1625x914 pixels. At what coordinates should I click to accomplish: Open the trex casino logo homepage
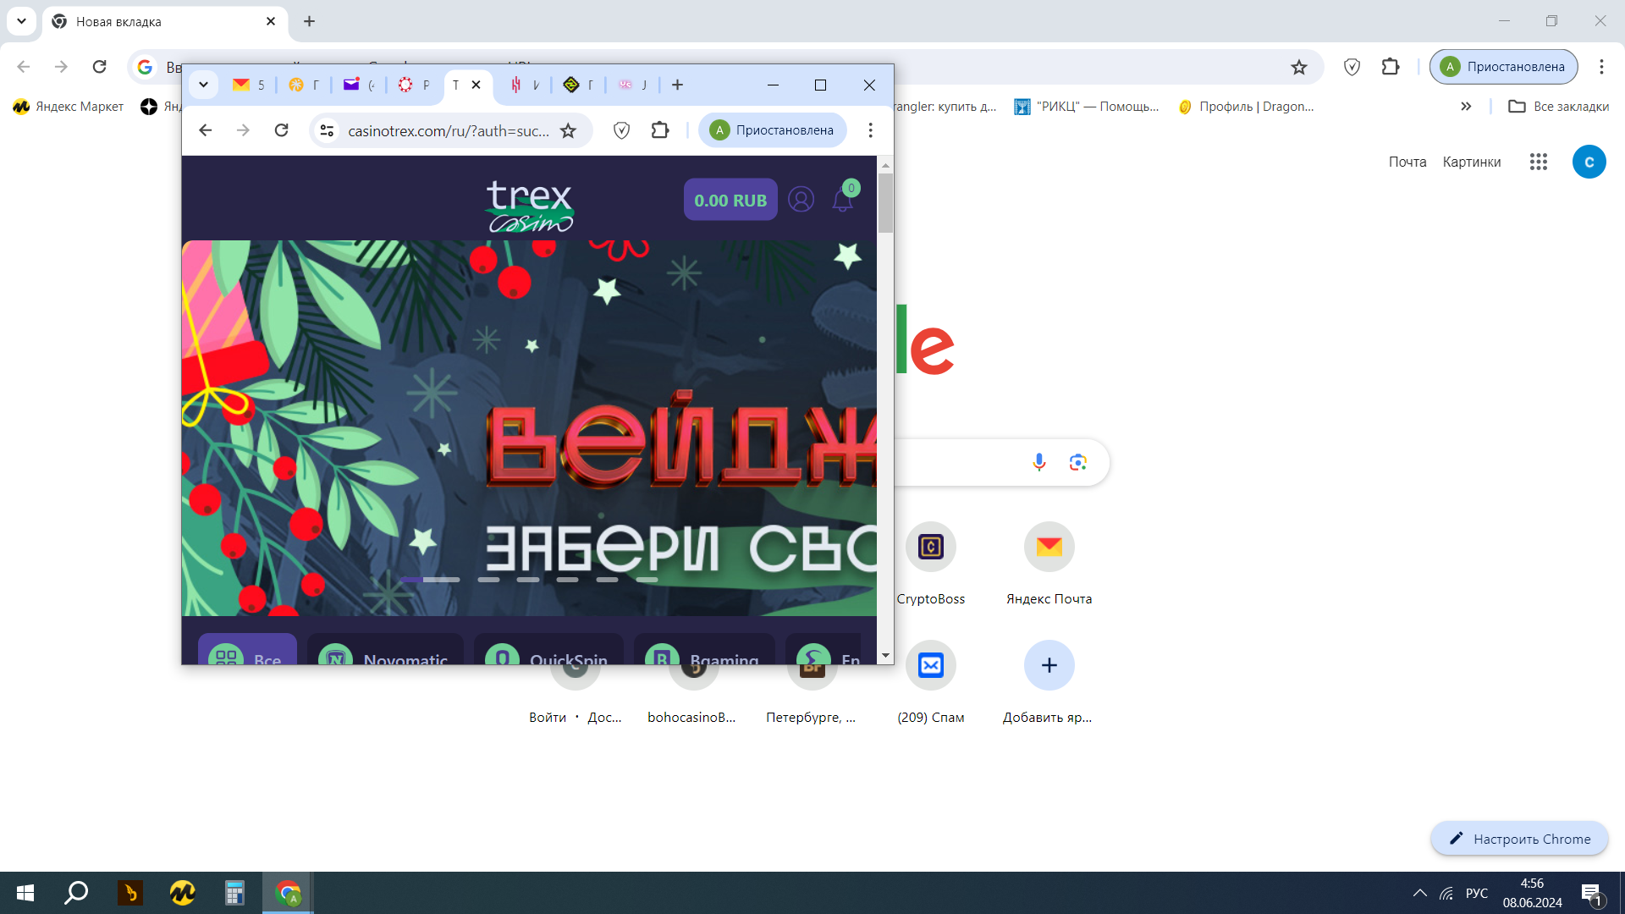pos(530,203)
